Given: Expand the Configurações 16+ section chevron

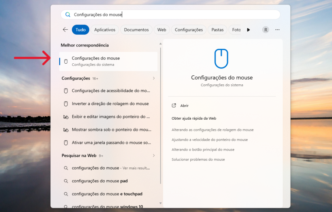Looking at the screenshot, I should tap(154, 78).
